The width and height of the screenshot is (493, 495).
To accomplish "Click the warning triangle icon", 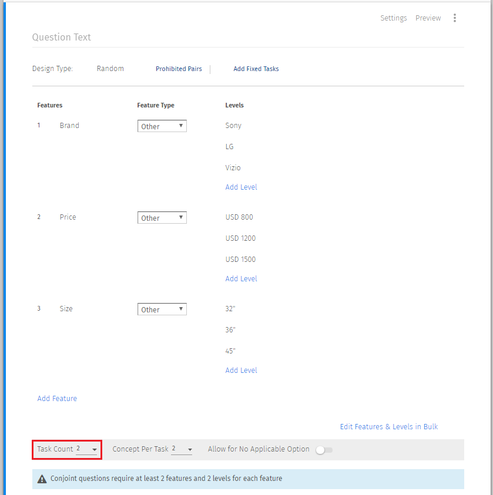I will 42,479.
